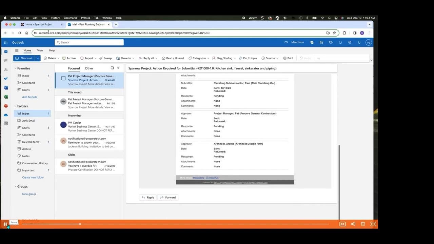Image resolution: width=434 pixels, height=244 pixels.
Task: Open the New mail dropdown arrow
Action: [38, 58]
